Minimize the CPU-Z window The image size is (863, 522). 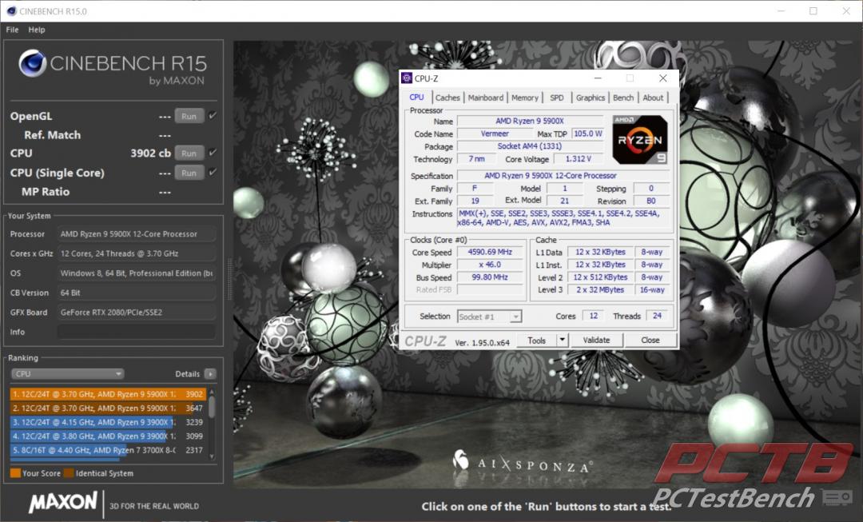point(598,78)
